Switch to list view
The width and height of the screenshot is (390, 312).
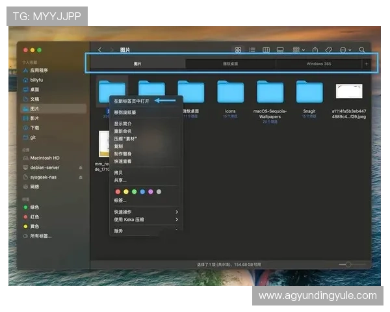(252, 49)
